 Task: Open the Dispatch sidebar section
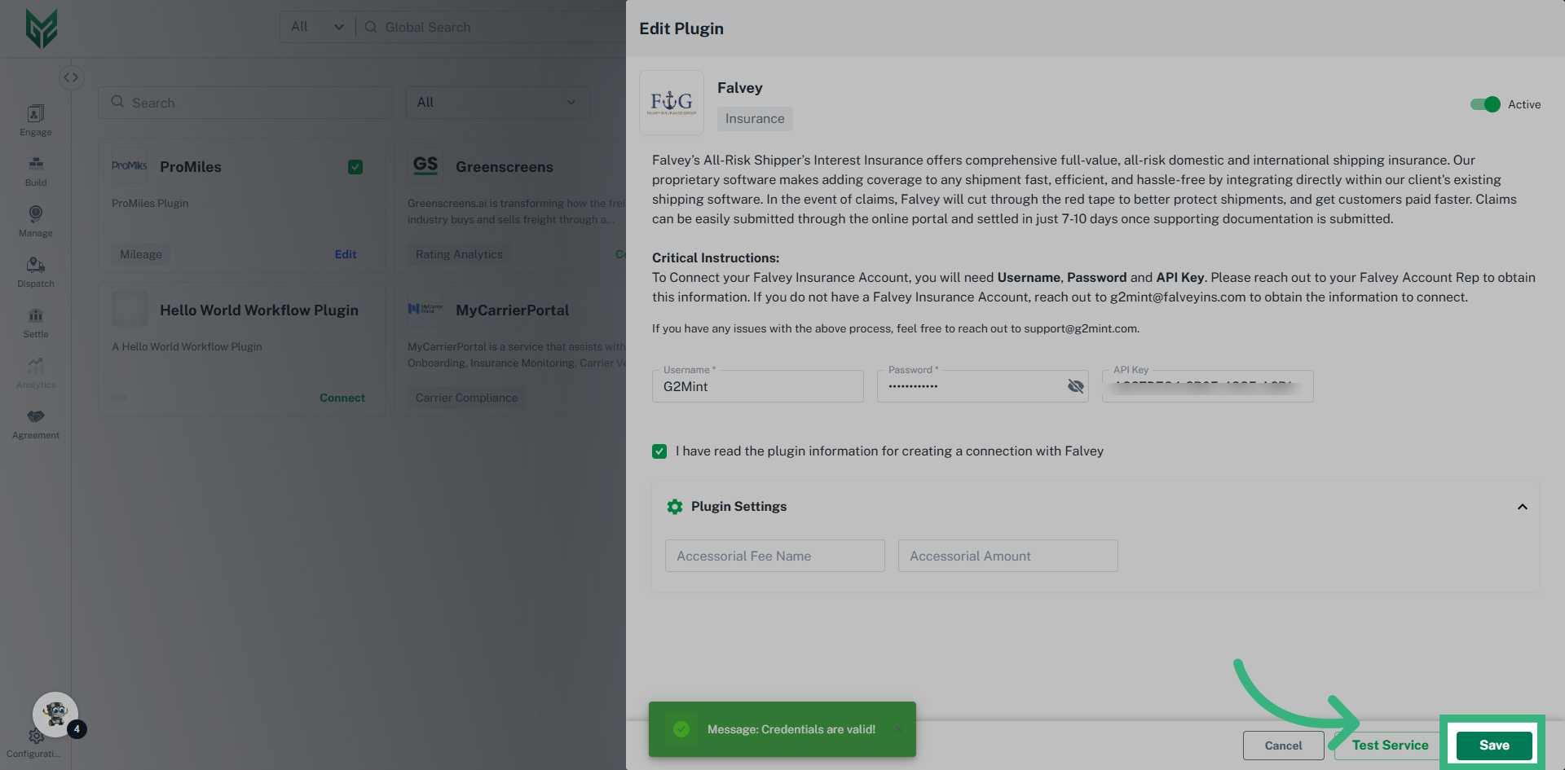[x=36, y=271]
